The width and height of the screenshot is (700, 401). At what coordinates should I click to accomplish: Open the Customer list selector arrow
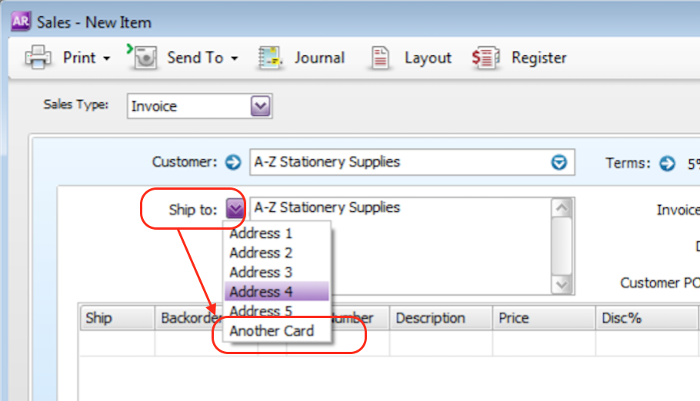(559, 162)
